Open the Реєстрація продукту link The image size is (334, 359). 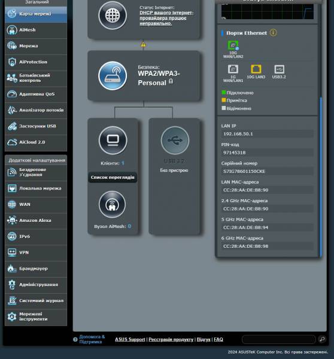[x=171, y=339]
